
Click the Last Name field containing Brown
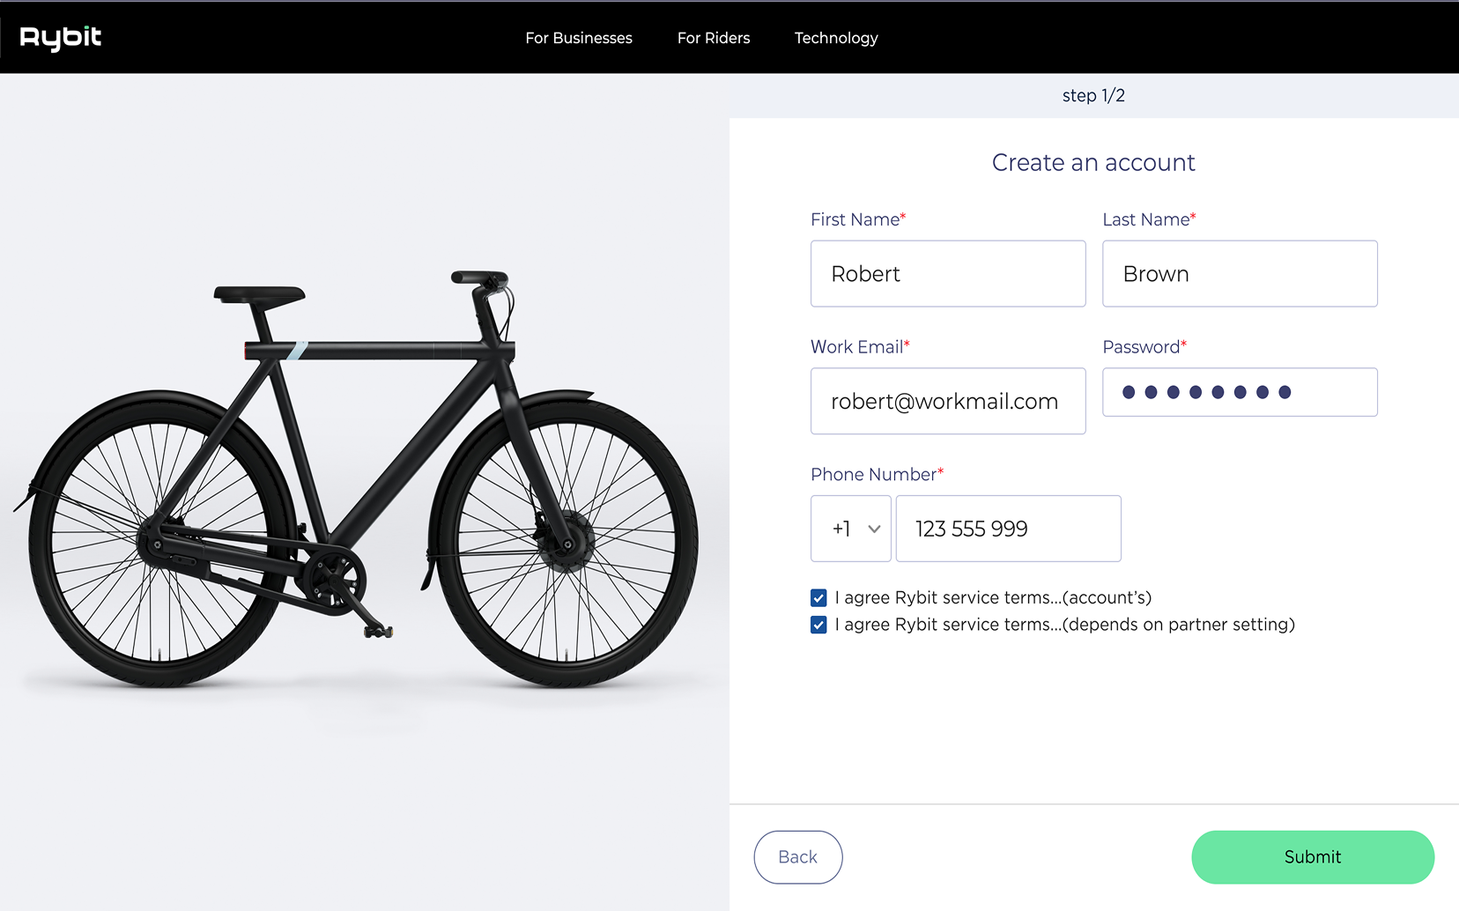point(1240,274)
